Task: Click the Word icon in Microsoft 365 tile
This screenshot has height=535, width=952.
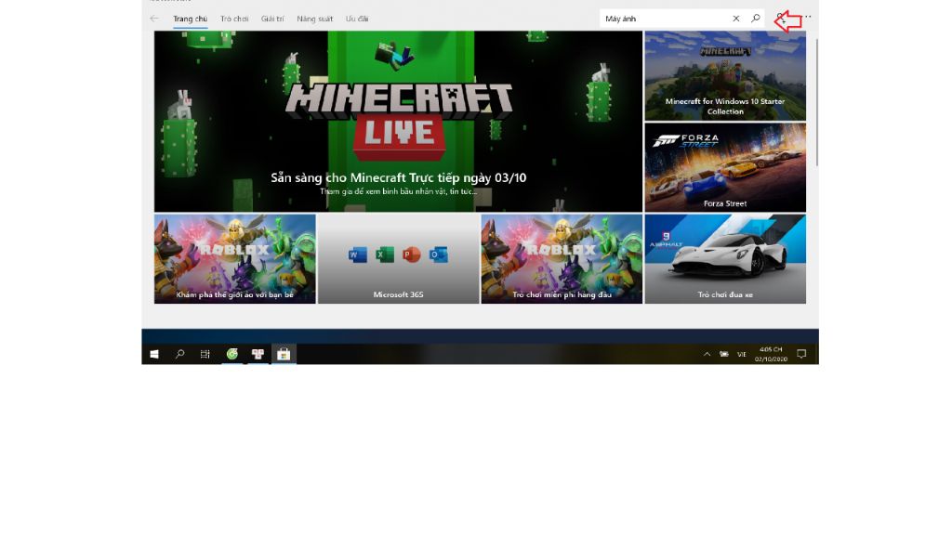Action: pos(358,254)
